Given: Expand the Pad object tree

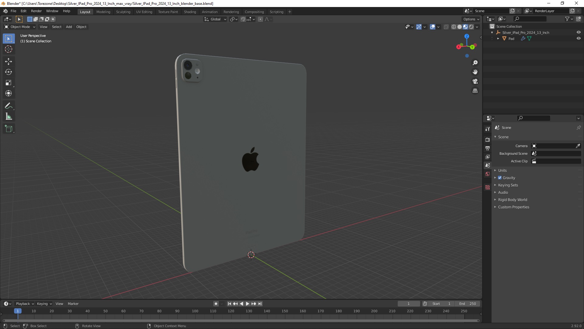Looking at the screenshot, I should [x=498, y=38].
